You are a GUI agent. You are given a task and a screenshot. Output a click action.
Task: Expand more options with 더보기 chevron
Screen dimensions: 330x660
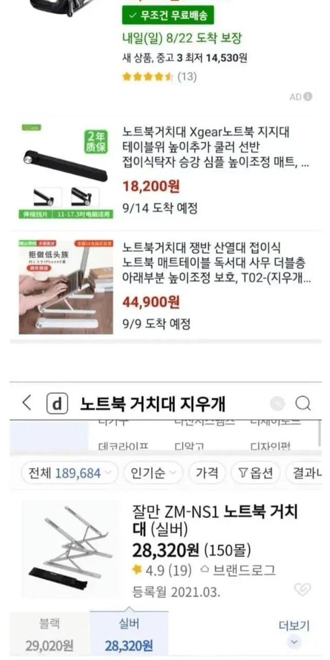294,642
